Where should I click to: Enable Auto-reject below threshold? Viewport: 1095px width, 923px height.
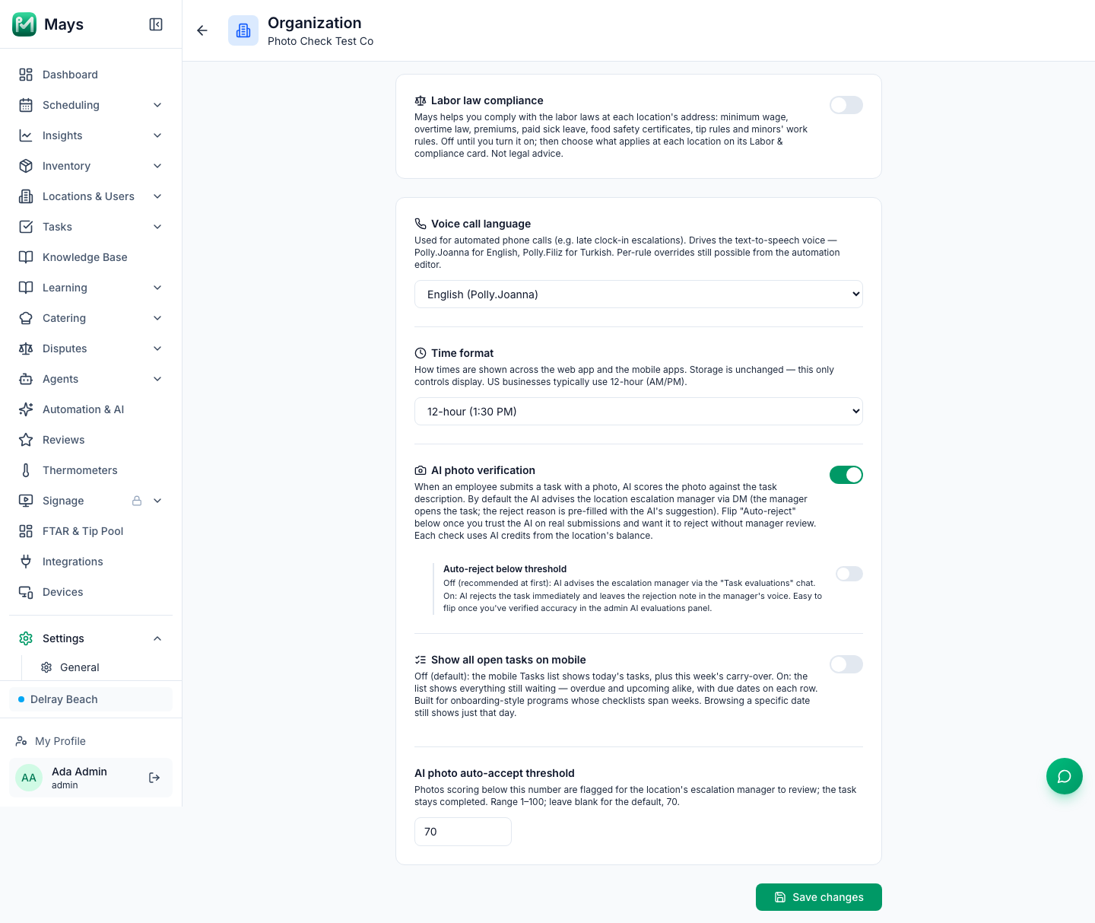click(x=849, y=574)
